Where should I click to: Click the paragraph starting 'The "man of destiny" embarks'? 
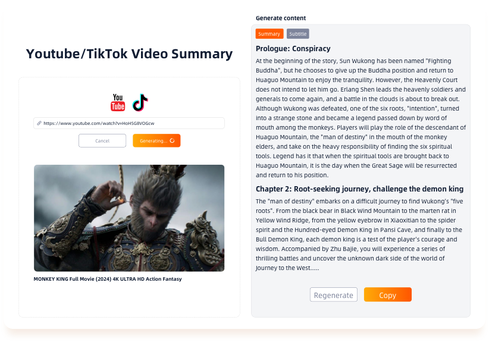(359, 234)
